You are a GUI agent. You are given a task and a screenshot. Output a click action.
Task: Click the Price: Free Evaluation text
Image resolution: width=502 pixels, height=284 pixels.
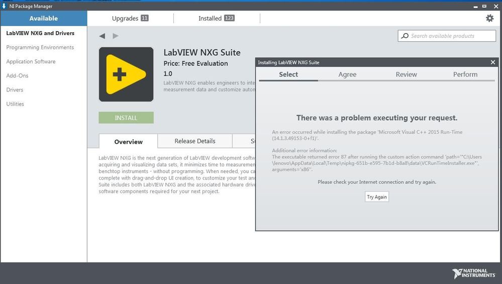click(195, 63)
